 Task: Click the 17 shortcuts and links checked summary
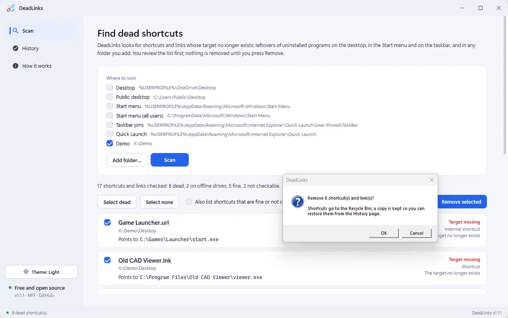point(189,186)
